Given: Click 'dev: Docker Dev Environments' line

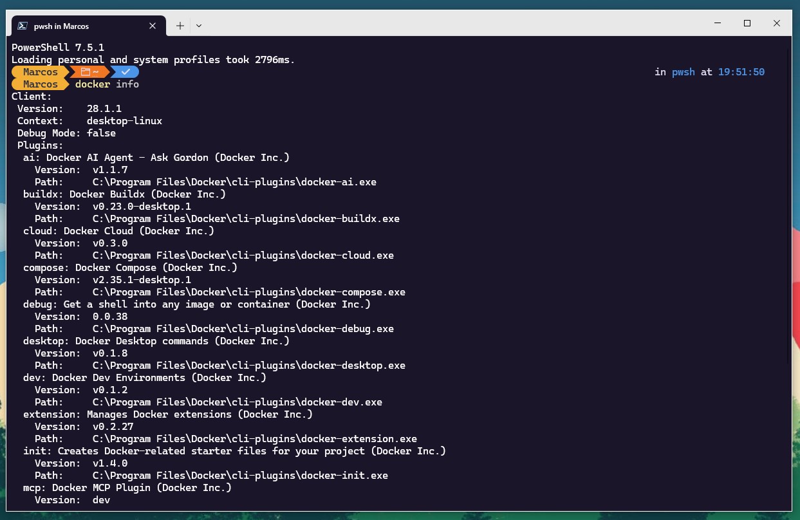Looking at the screenshot, I should point(145,378).
